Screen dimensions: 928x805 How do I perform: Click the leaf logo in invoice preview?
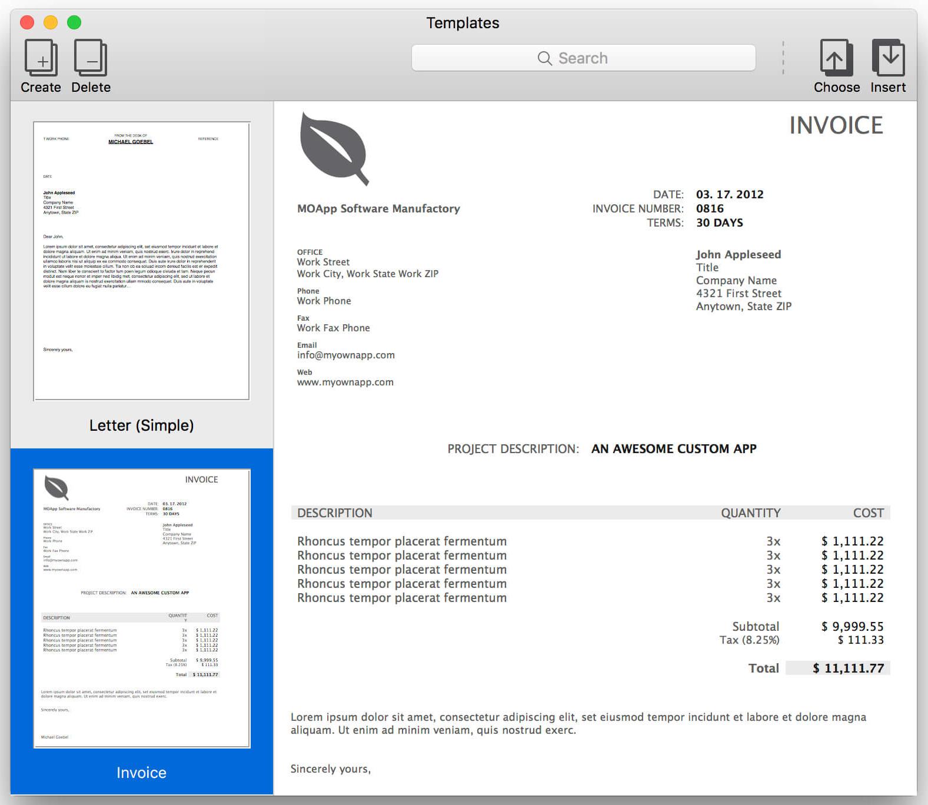[334, 149]
